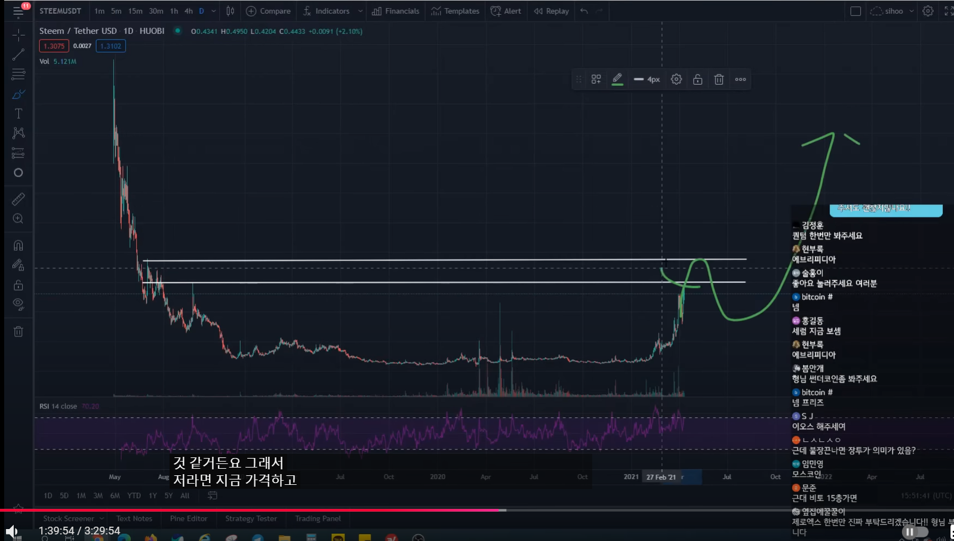Select the crosshair cursor tool
This screenshot has height=541, width=954.
pyautogui.click(x=19, y=35)
